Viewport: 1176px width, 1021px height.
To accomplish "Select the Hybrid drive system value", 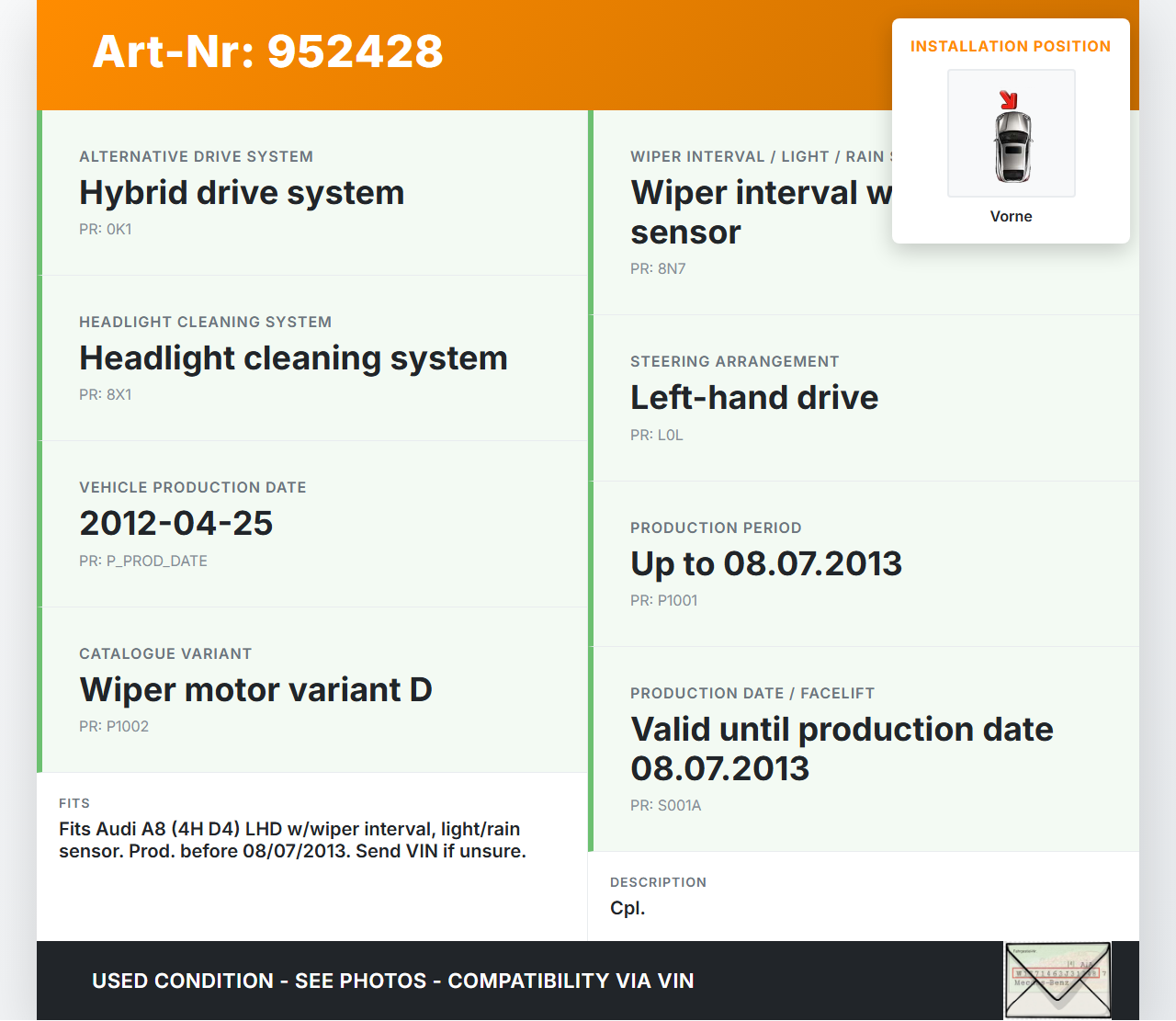I will tap(242, 193).
